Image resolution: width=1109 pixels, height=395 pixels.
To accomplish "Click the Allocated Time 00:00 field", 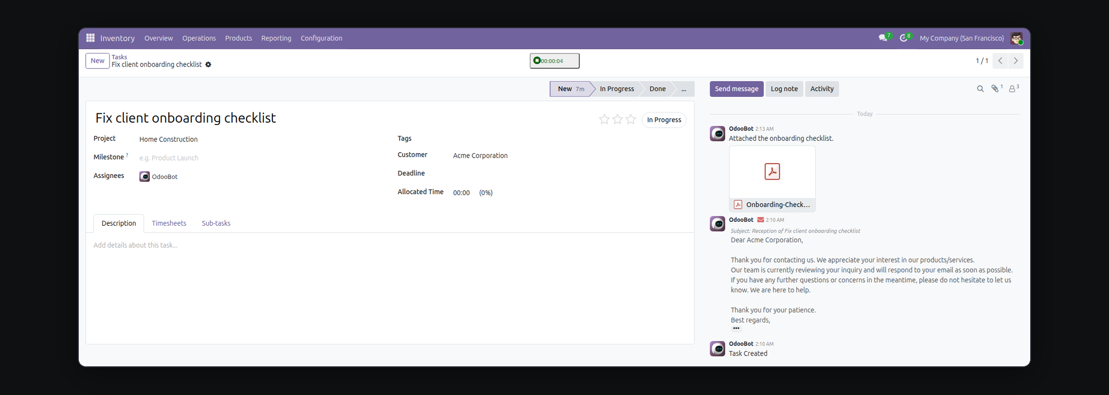I will (461, 193).
